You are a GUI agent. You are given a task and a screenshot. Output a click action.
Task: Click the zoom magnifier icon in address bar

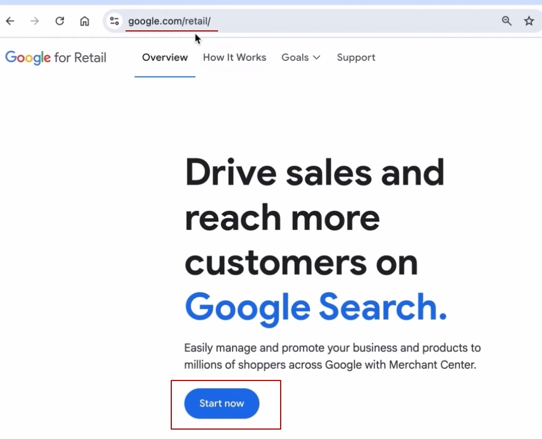[x=506, y=22]
